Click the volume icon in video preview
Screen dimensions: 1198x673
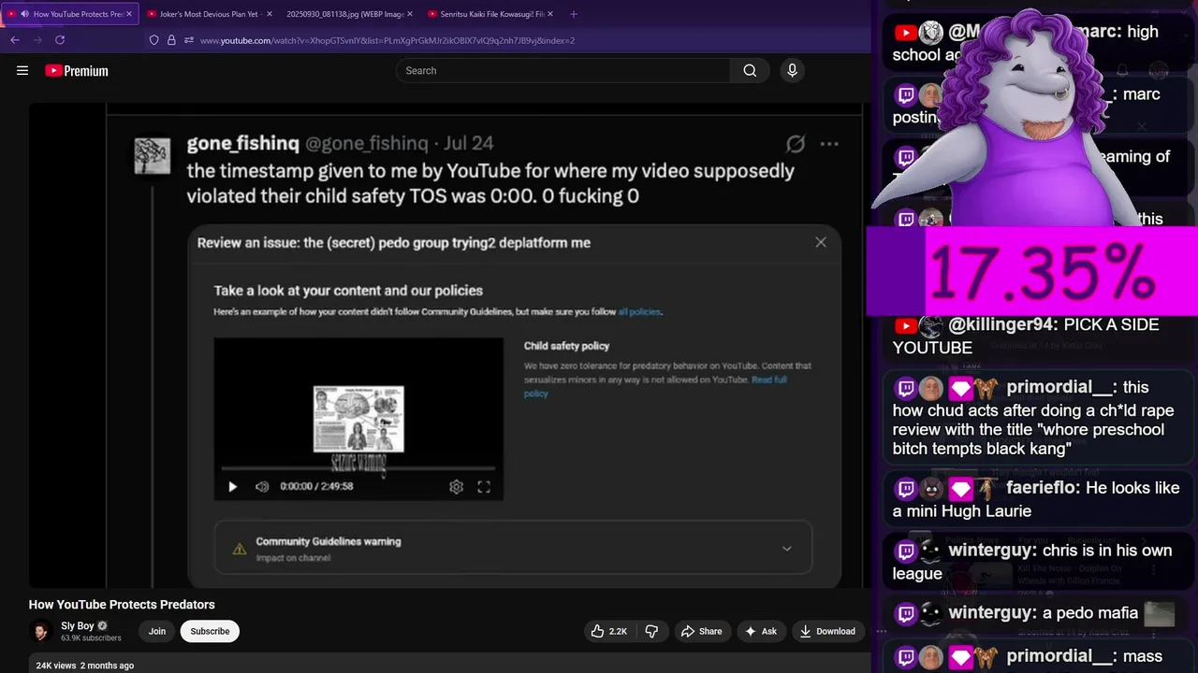262,486
